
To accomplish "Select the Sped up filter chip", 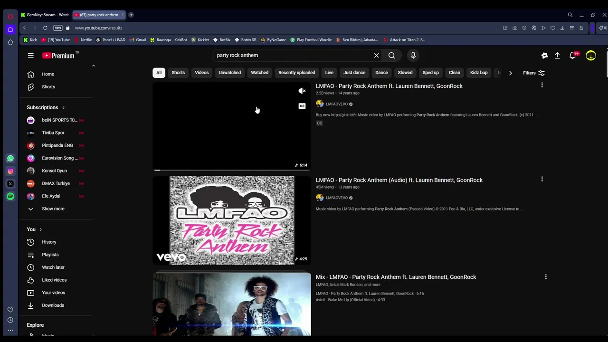I will pyautogui.click(x=430, y=73).
